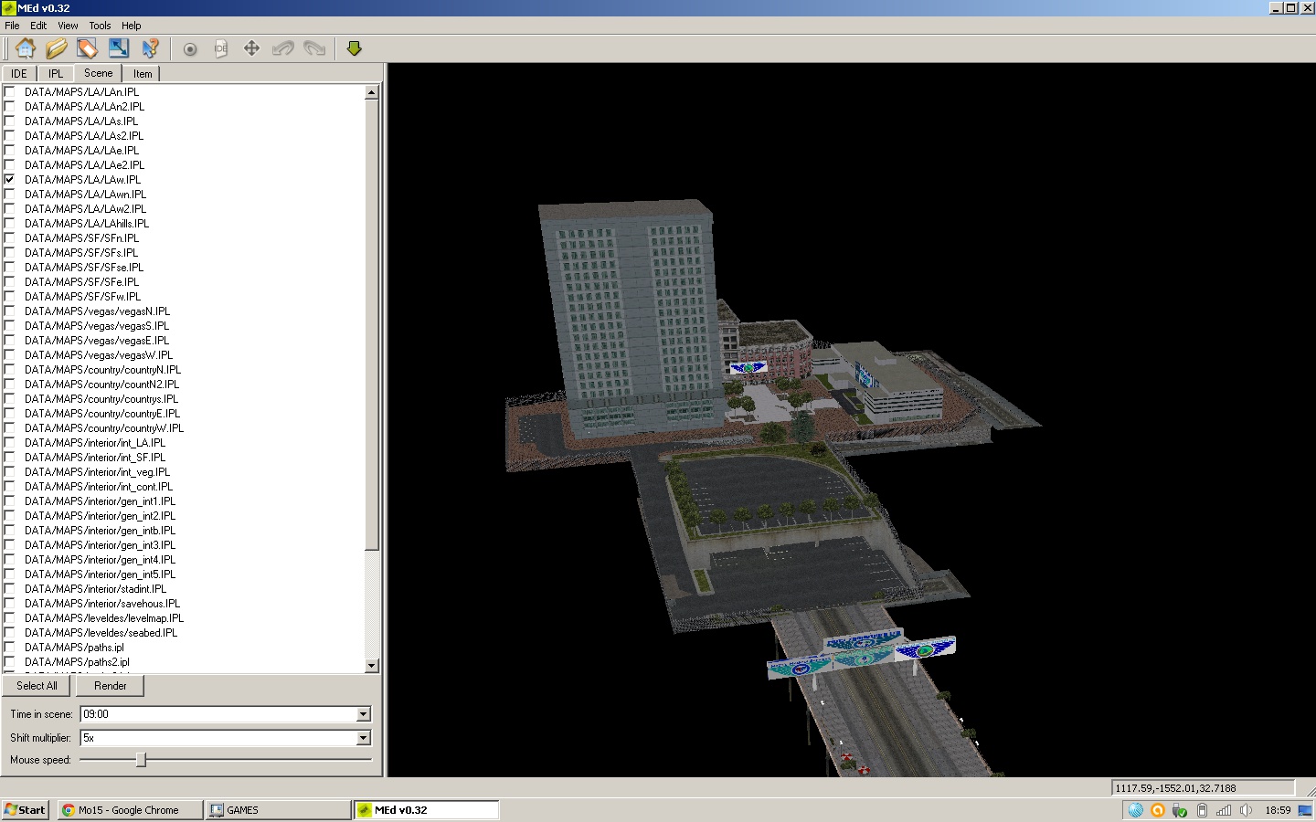Click the network signal tray icon

click(x=1224, y=810)
